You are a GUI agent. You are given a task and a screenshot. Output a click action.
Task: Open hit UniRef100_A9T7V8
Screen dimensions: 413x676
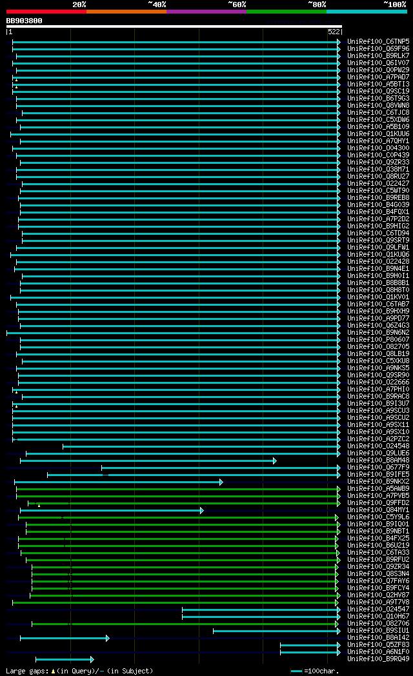tap(378, 602)
